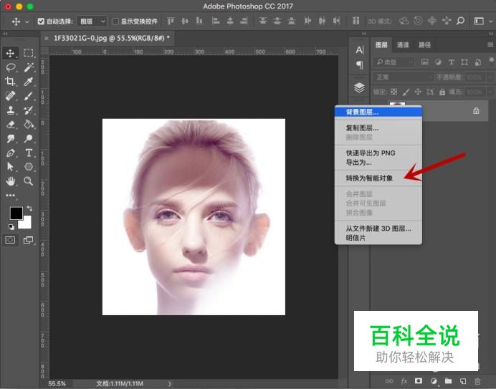Expand the 类型 layer filter dropdown

tap(394, 62)
